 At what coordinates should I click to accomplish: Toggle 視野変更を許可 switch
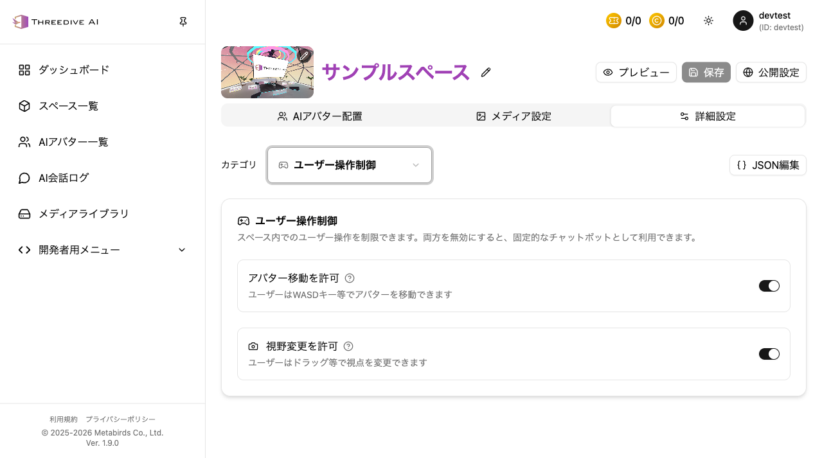(769, 354)
